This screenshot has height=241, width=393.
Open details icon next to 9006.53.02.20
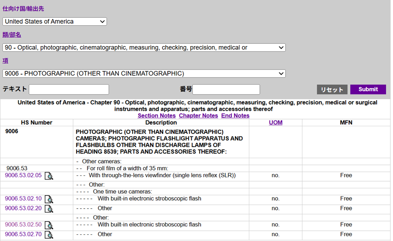click(x=49, y=209)
